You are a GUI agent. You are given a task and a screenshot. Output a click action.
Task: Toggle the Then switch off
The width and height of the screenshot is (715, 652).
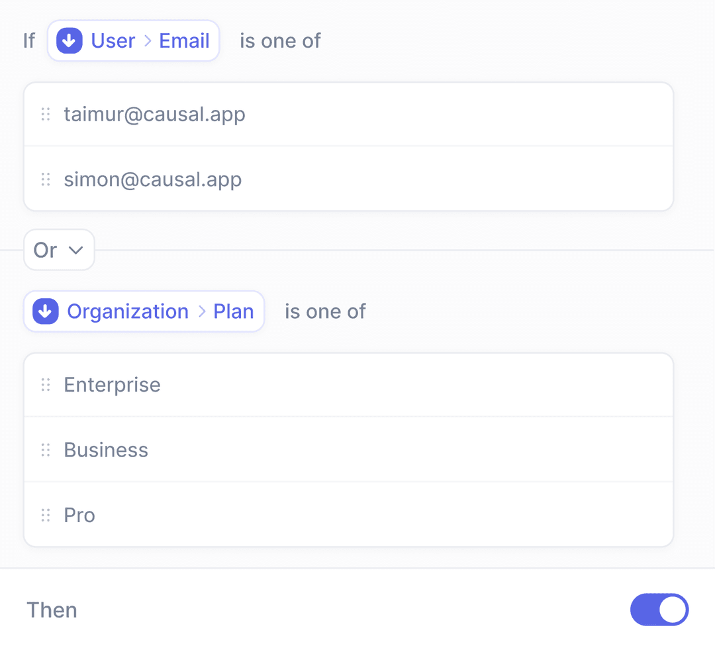pos(659,610)
